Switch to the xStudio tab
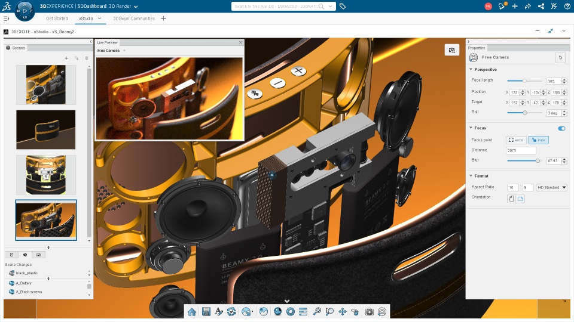 [86, 18]
